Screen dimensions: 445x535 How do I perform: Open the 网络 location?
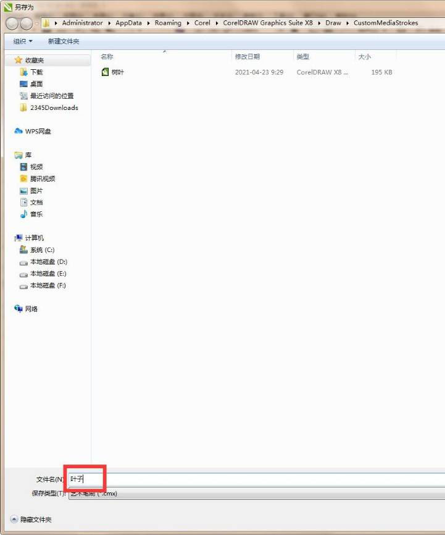tap(31, 309)
